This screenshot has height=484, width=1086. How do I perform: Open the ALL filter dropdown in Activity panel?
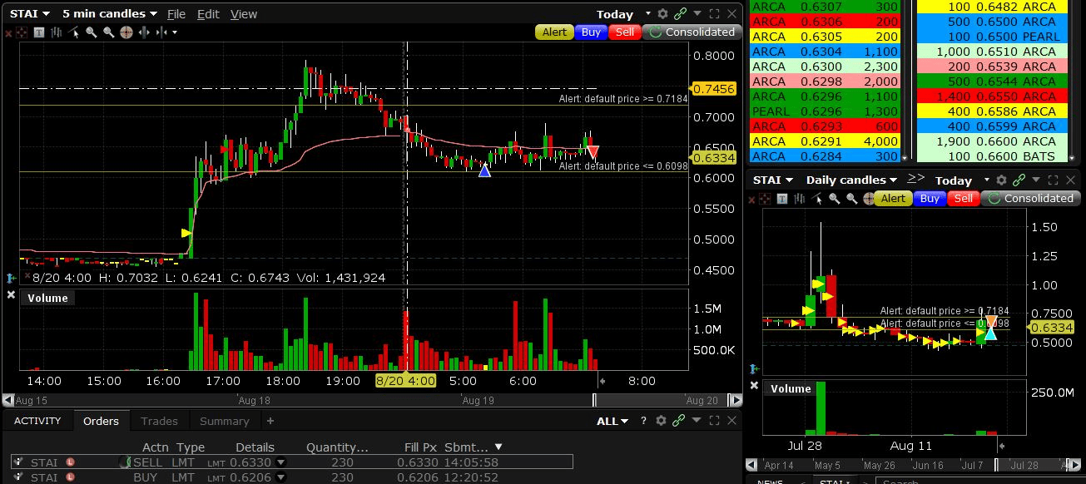(612, 421)
